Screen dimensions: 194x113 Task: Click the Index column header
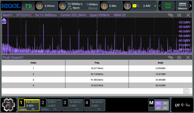click(33, 63)
